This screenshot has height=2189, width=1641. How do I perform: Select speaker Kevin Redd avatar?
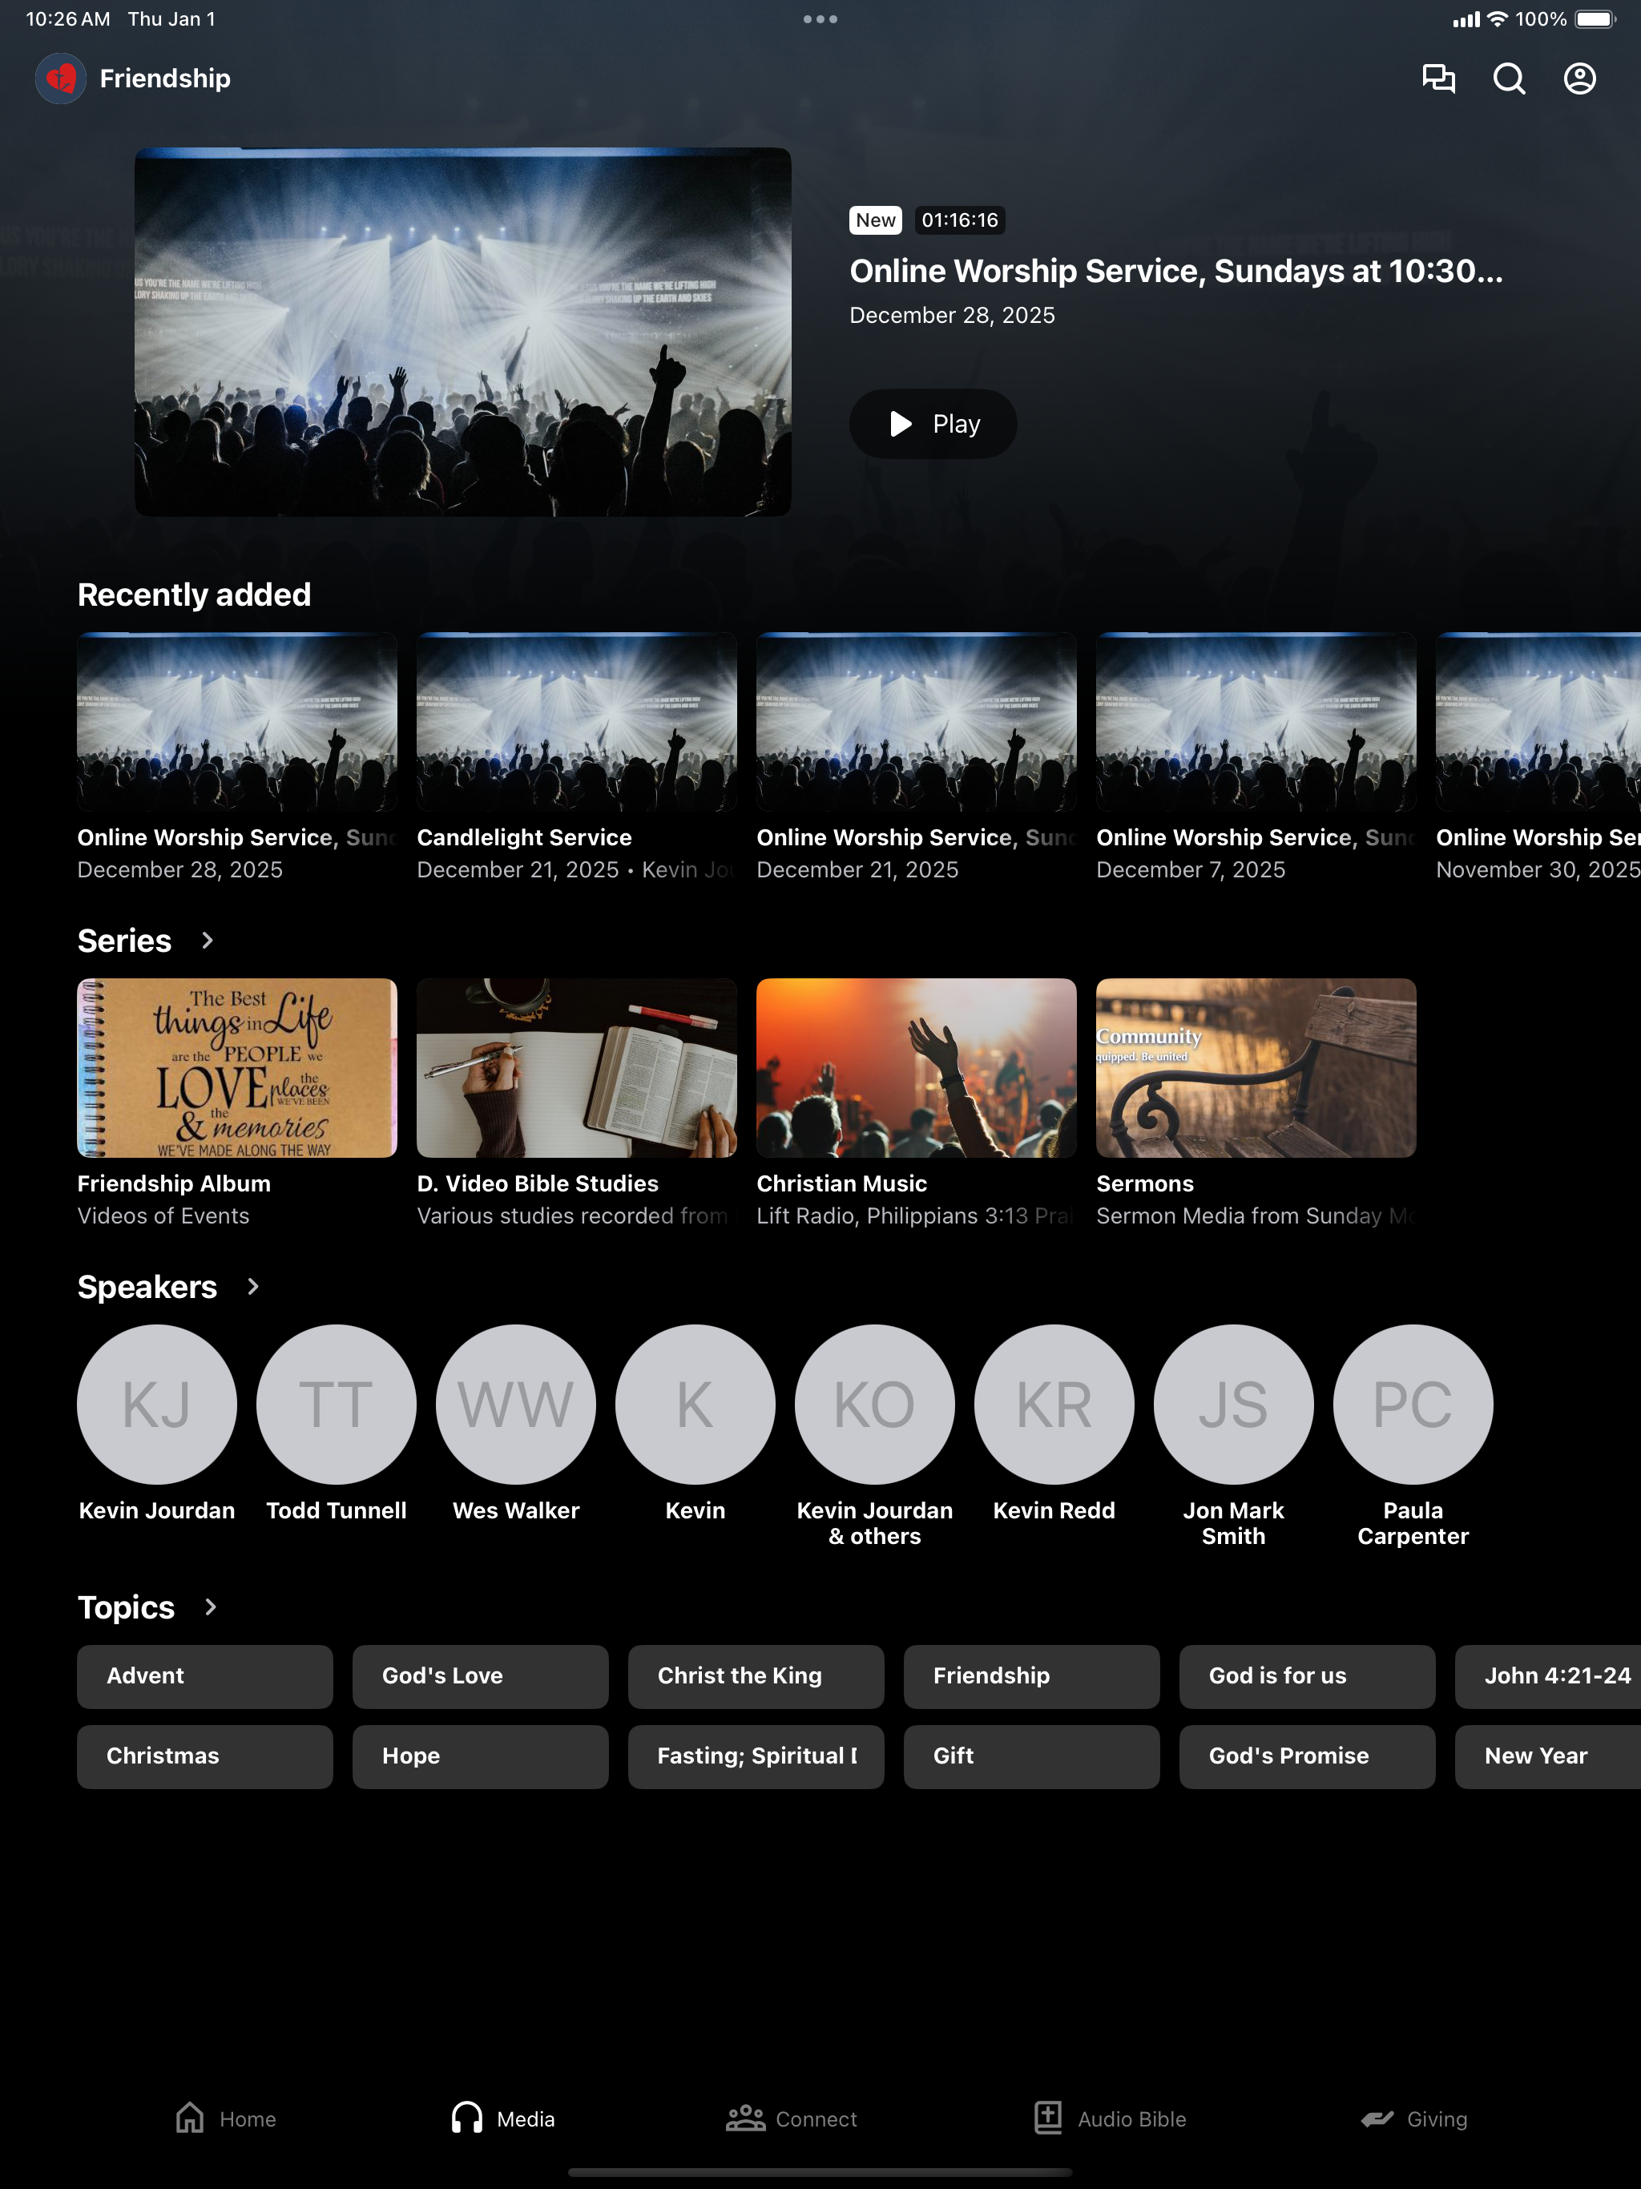tap(1054, 1405)
